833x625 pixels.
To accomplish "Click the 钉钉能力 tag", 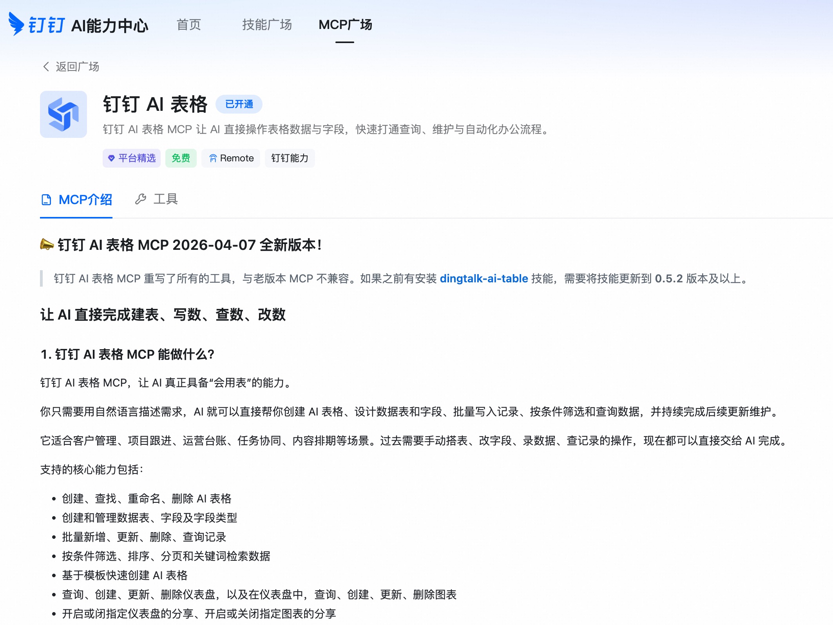I will point(290,158).
